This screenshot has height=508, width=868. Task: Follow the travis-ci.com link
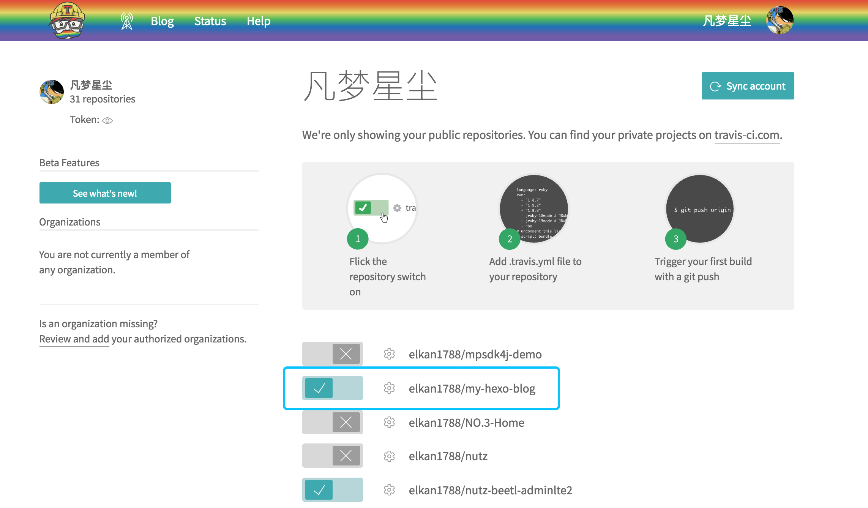(x=747, y=135)
